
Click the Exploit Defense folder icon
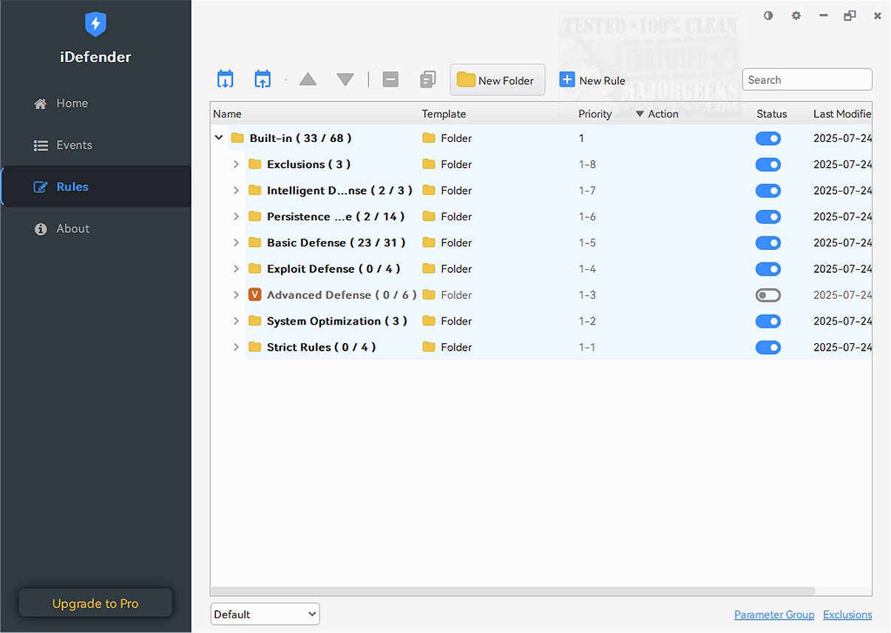point(255,268)
